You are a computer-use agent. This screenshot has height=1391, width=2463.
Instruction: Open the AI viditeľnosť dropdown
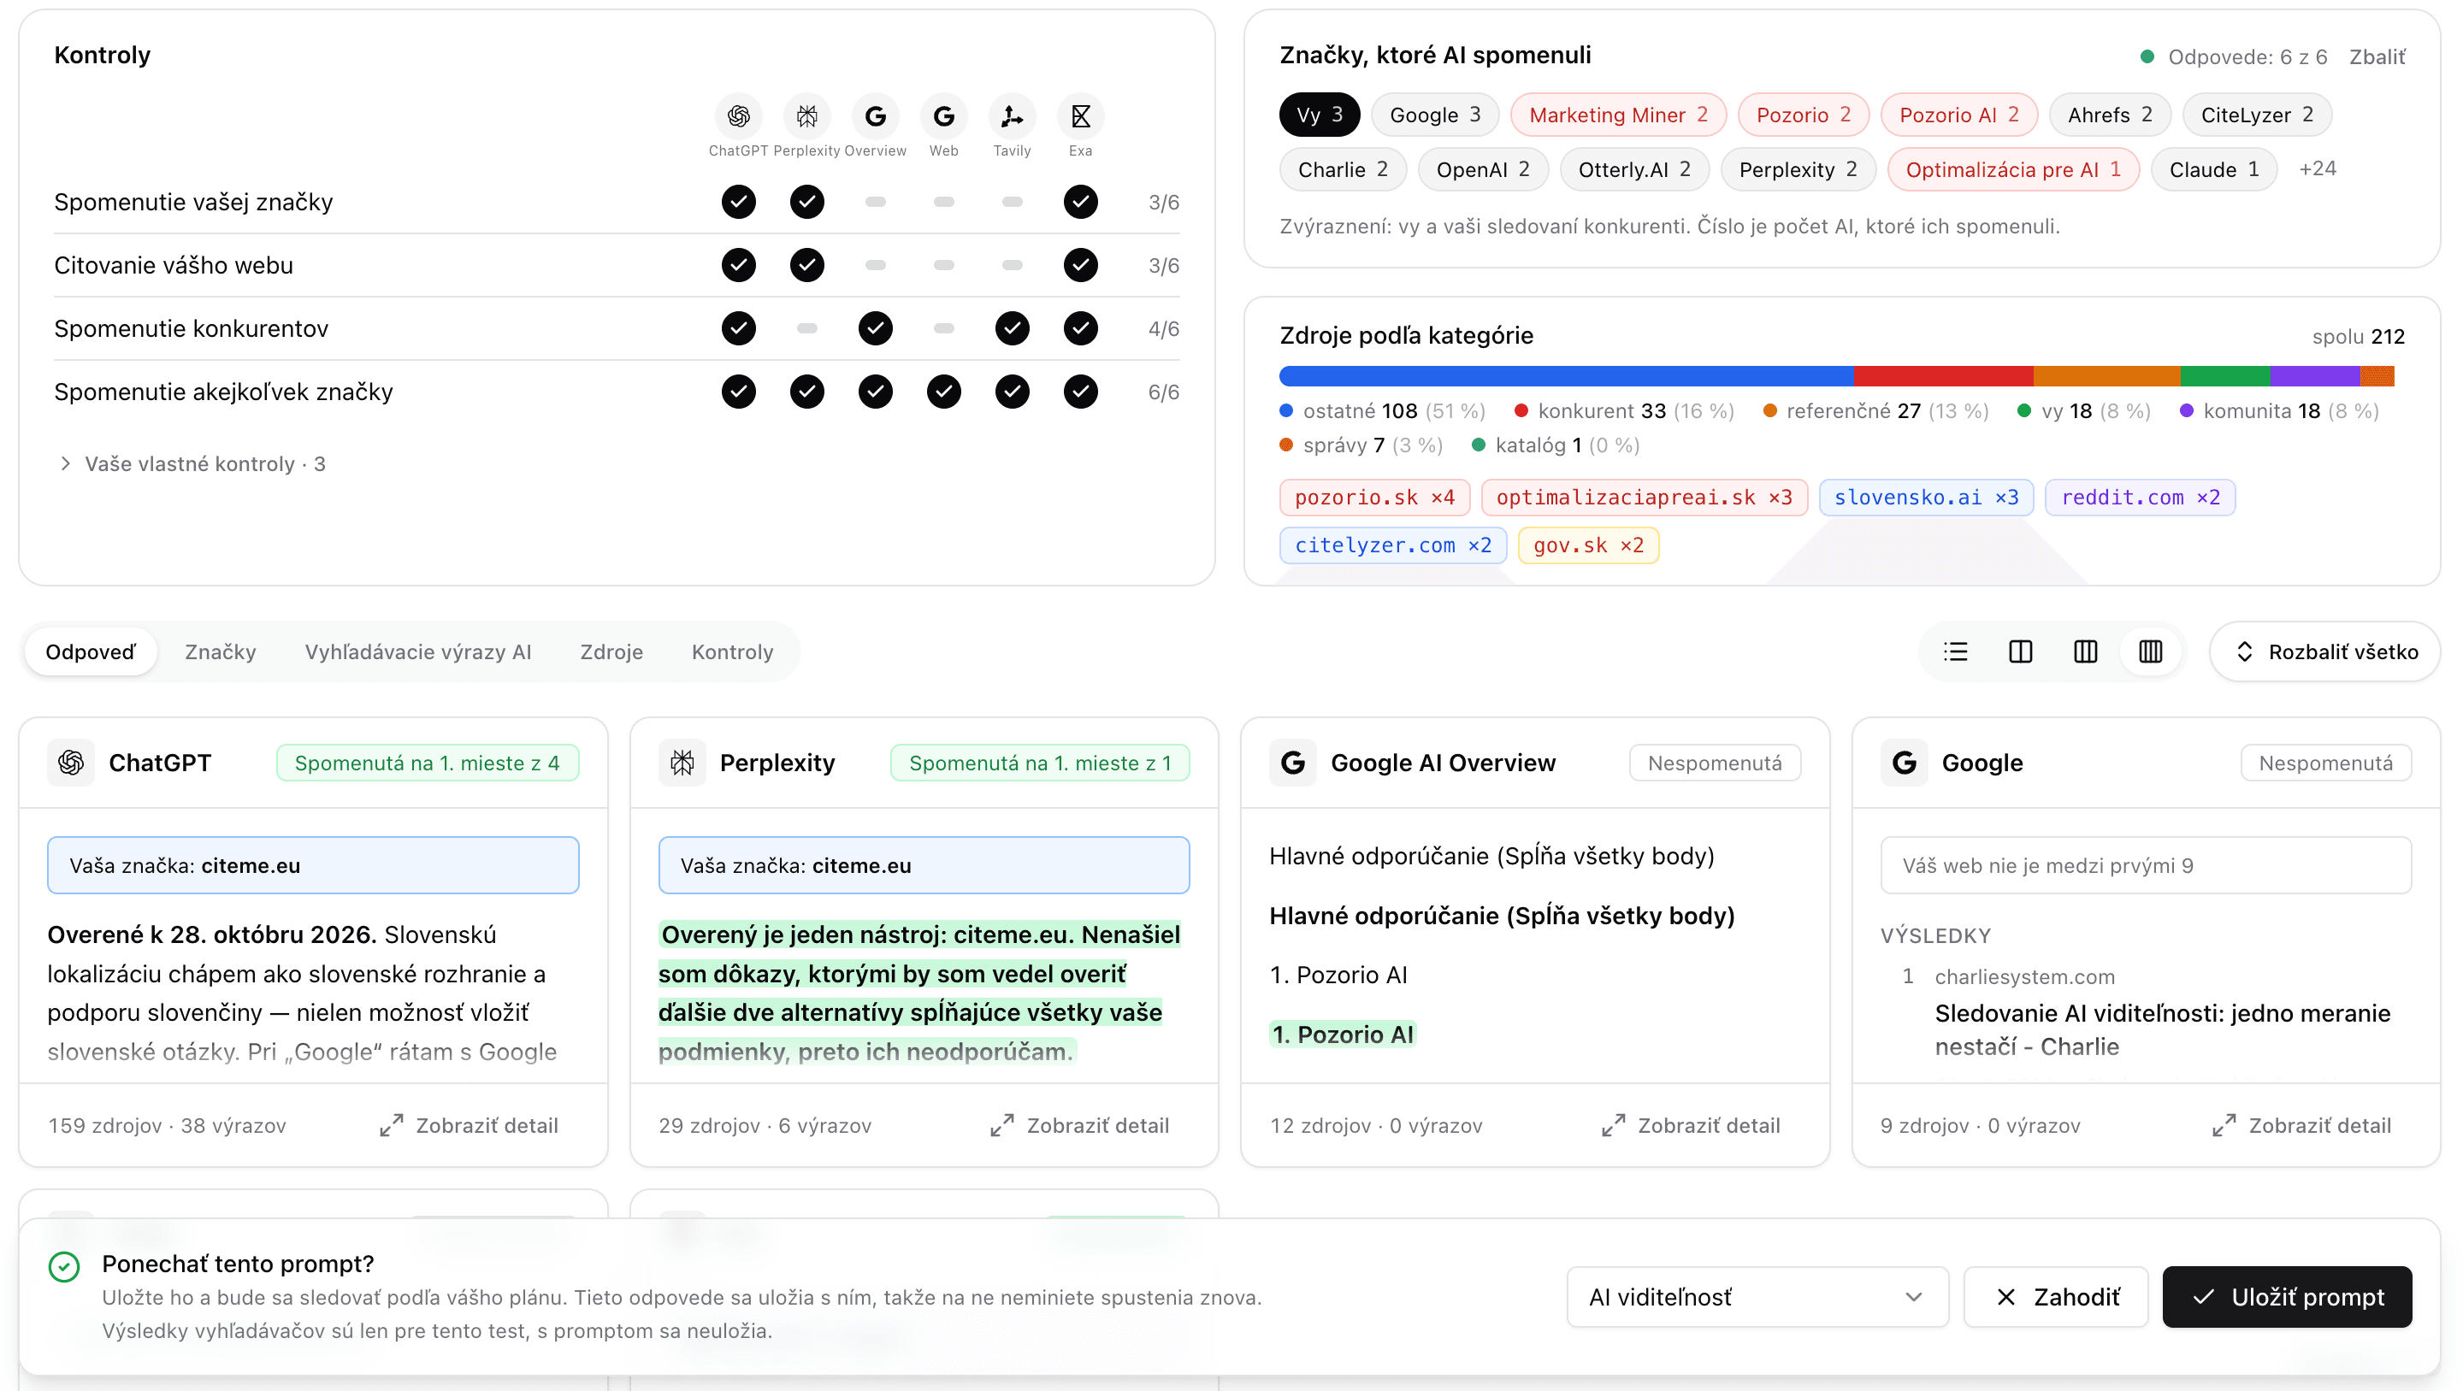pyautogui.click(x=1757, y=1297)
